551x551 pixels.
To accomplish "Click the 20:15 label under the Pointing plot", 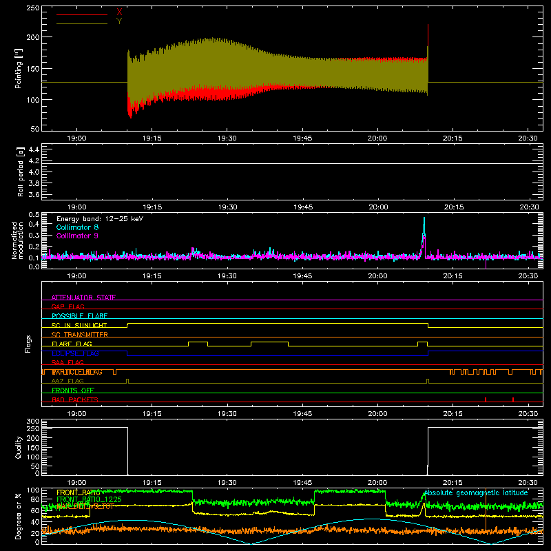I will coord(453,138).
